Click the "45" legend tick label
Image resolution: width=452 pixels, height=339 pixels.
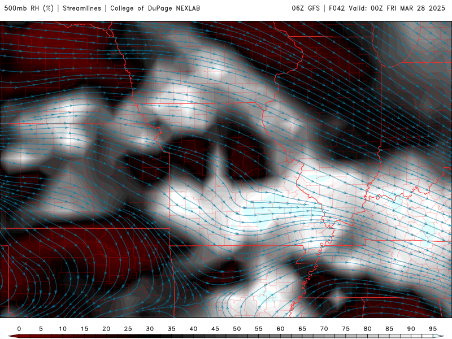tap(215, 329)
